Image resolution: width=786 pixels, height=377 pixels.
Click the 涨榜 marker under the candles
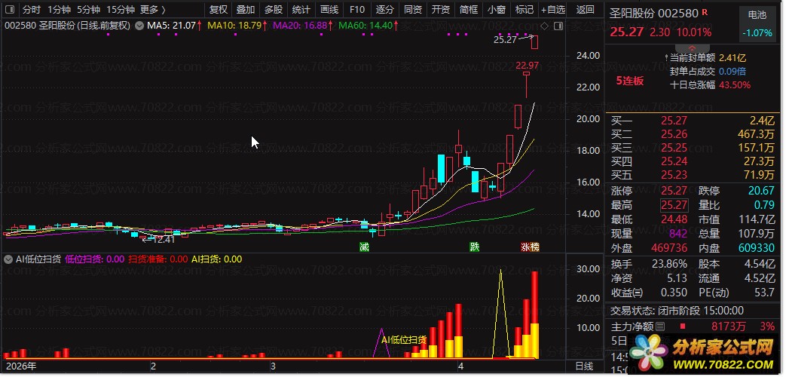tap(529, 247)
